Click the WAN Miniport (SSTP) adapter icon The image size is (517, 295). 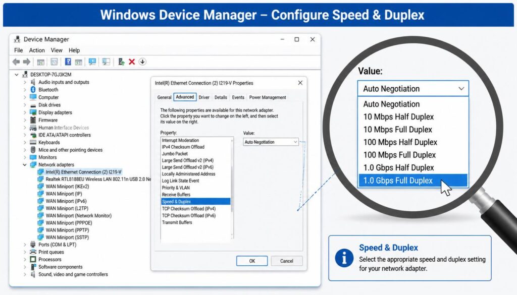[x=40, y=237]
